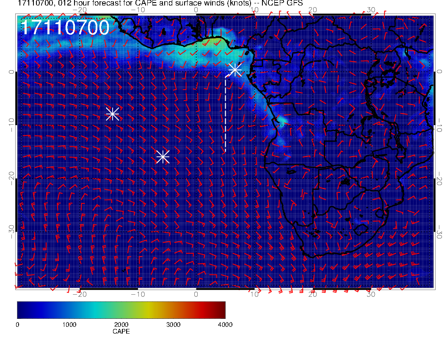This screenshot has width=447, height=345.
Task: Click the 1000 tick label on the colorbar
Action: [69, 325]
